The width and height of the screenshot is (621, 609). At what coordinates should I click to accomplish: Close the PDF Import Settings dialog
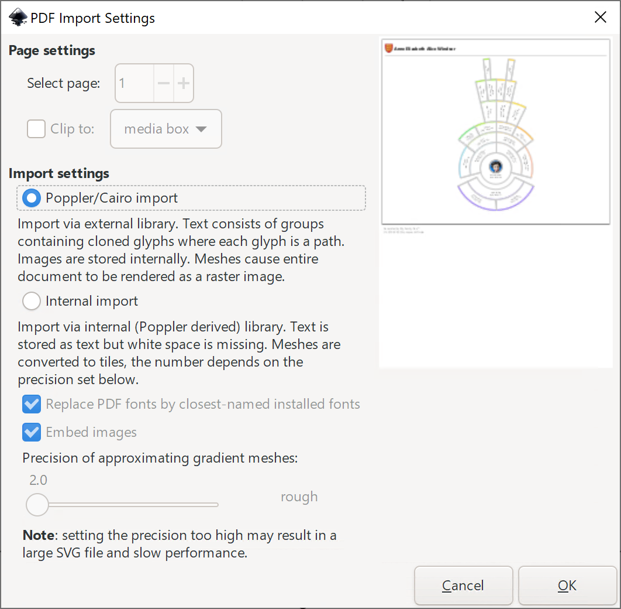coord(600,17)
